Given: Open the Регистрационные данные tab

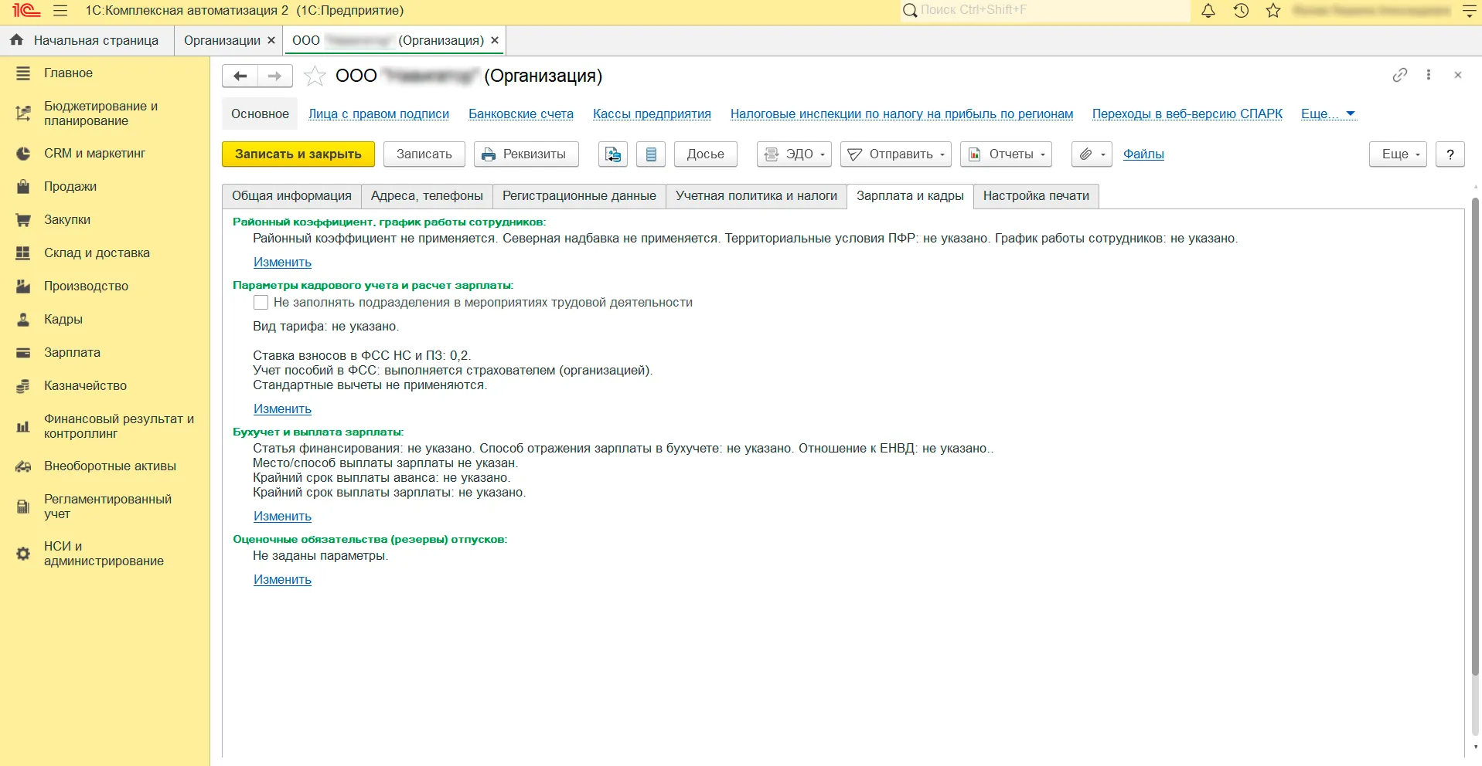Looking at the screenshot, I should pyautogui.click(x=579, y=196).
